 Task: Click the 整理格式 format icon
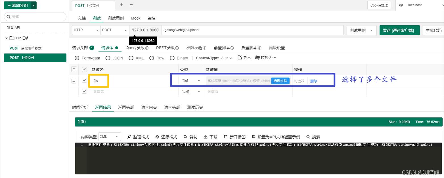pos(129,137)
